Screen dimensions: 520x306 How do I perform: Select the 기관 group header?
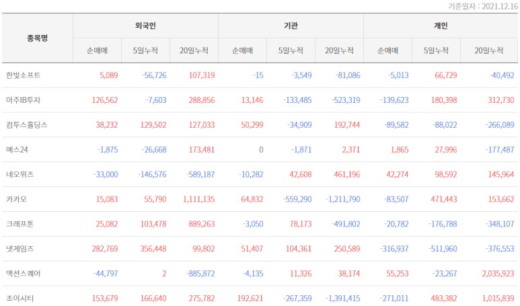click(x=291, y=26)
